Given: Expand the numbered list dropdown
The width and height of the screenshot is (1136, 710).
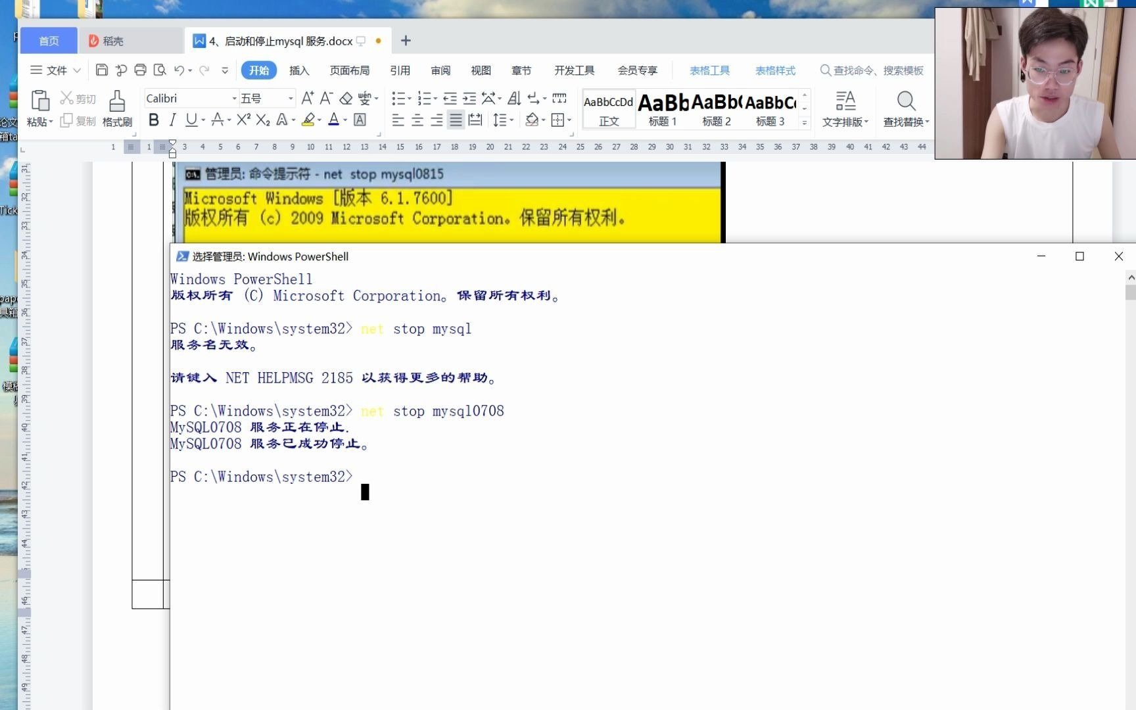Looking at the screenshot, I should pyautogui.click(x=436, y=99).
